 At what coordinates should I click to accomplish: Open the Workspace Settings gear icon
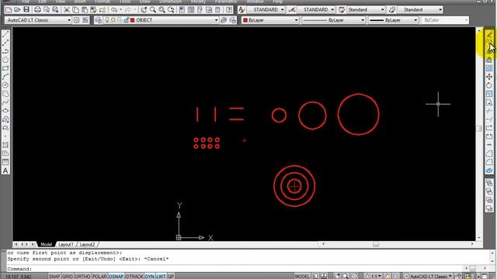[76, 20]
